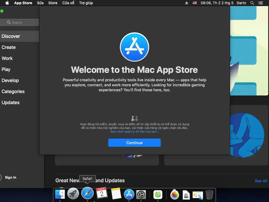
Task: Click the See All link
Action: click(x=261, y=181)
